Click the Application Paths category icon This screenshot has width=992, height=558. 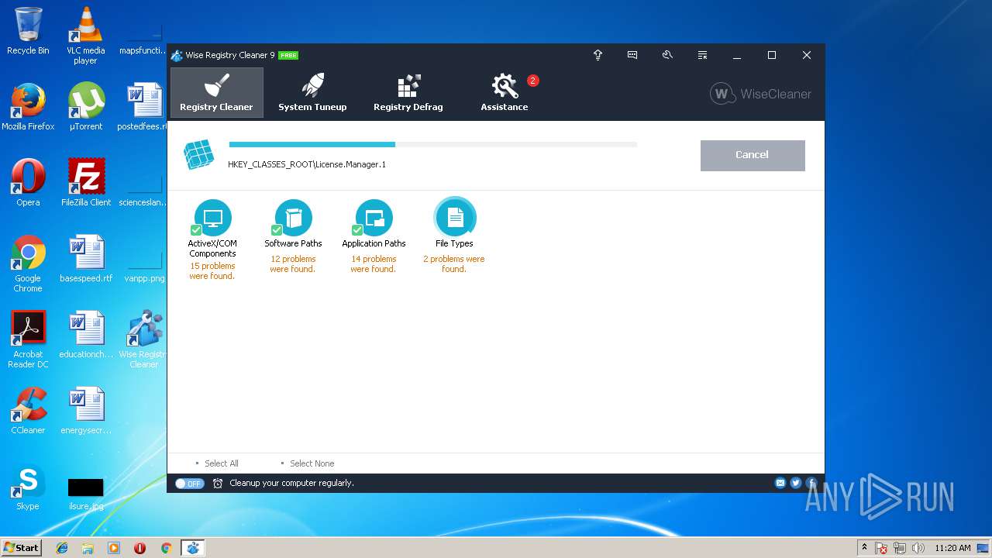(374, 218)
